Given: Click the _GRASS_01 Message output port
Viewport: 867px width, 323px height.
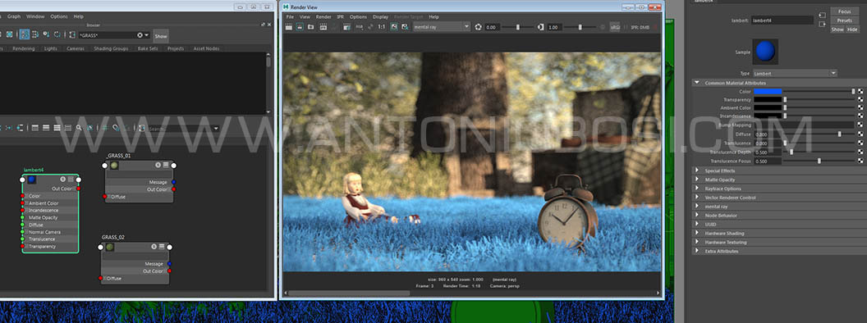Looking at the screenshot, I should pos(173,182).
